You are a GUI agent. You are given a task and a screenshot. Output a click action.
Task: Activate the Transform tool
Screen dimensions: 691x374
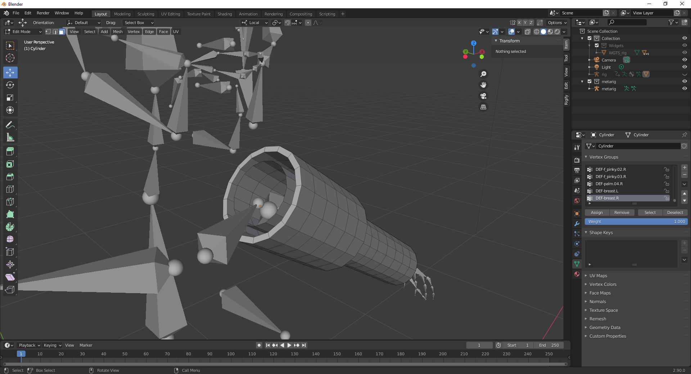click(x=10, y=110)
